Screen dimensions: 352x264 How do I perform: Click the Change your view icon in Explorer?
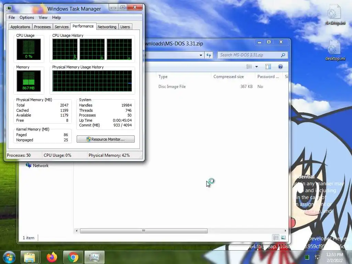tap(249, 66)
